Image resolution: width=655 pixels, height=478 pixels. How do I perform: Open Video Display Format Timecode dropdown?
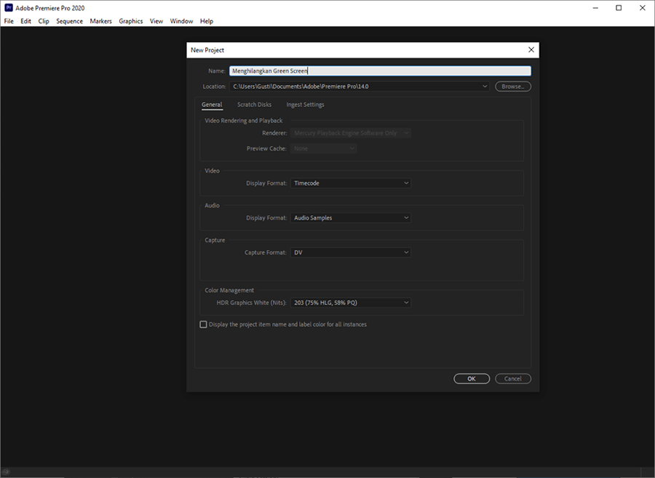351,183
